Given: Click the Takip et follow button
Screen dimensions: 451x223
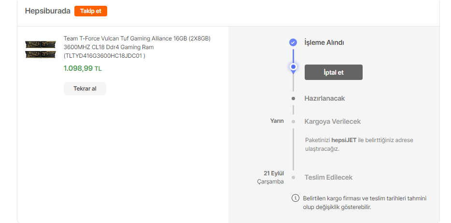Looking at the screenshot, I should (x=91, y=11).
